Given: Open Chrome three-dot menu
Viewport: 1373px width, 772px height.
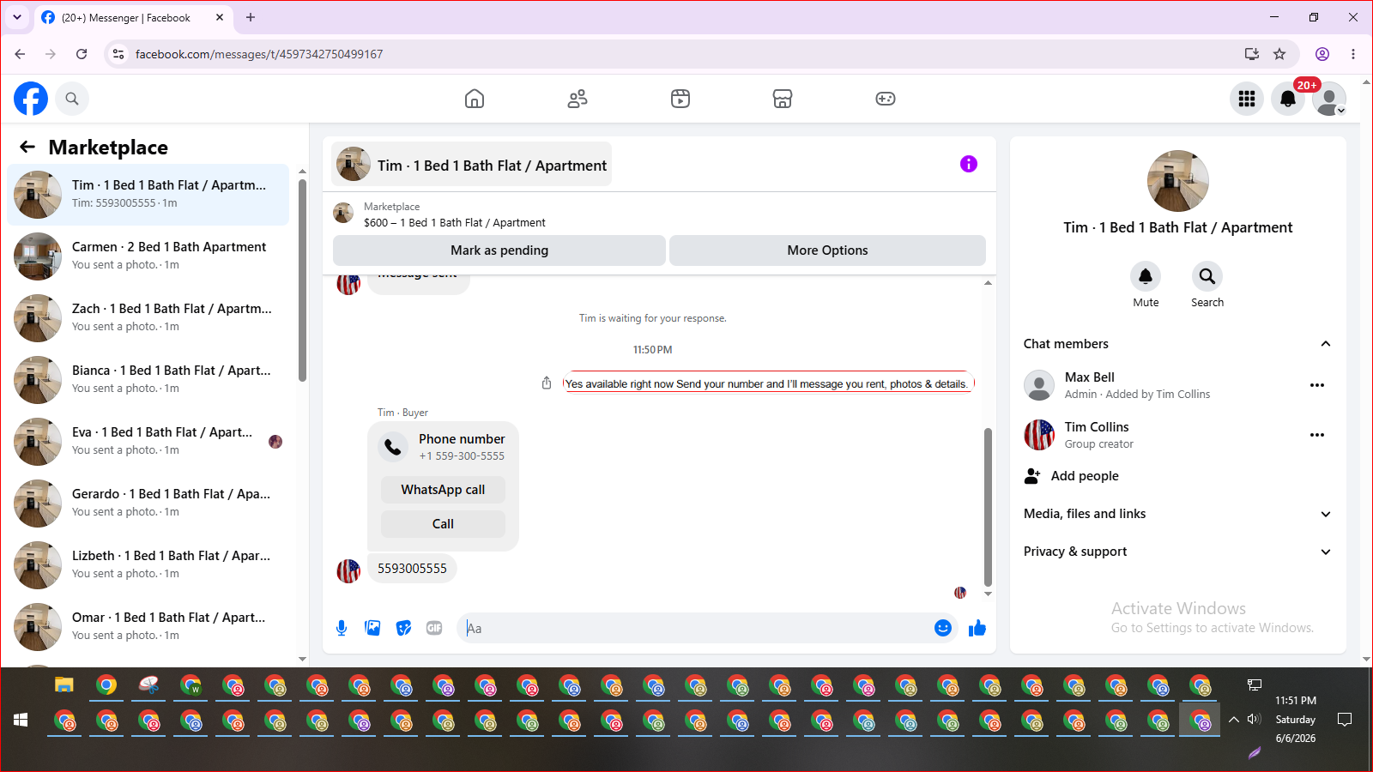Looking at the screenshot, I should [1353, 54].
